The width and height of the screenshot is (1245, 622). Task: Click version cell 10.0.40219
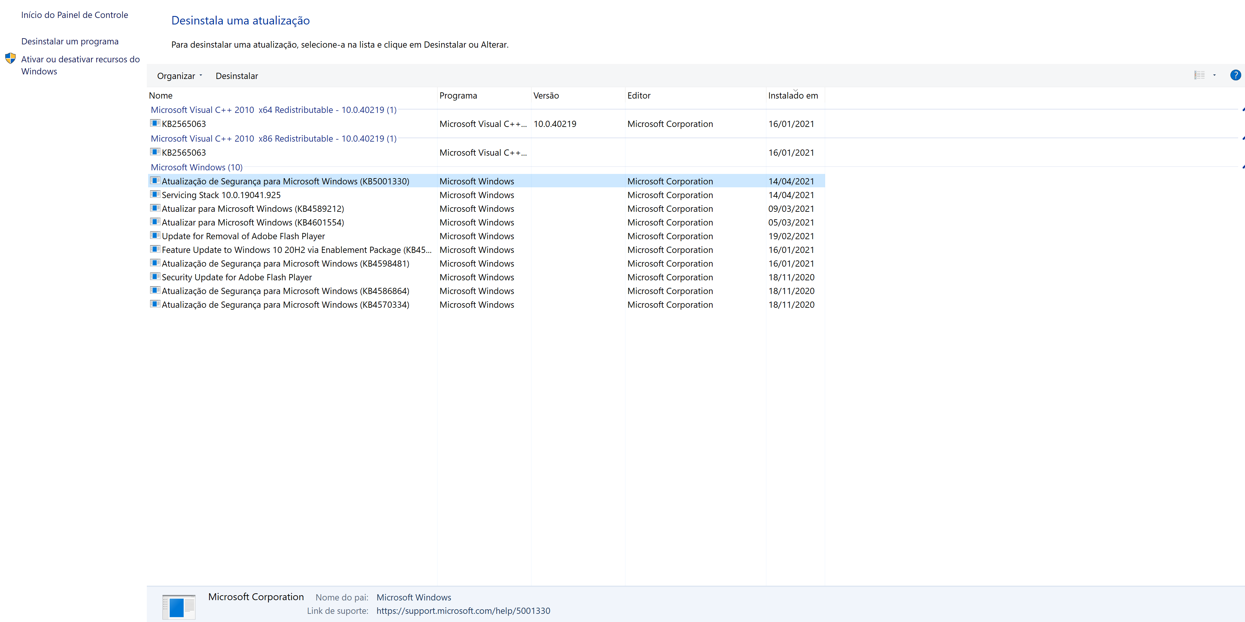point(555,124)
